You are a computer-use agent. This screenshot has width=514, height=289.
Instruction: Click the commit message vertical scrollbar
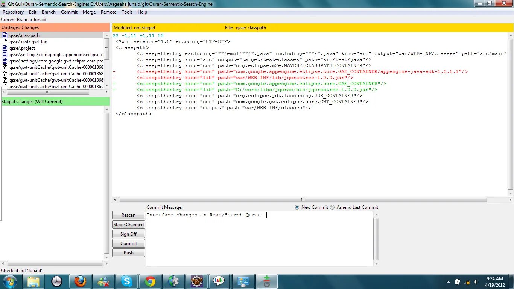click(x=376, y=239)
